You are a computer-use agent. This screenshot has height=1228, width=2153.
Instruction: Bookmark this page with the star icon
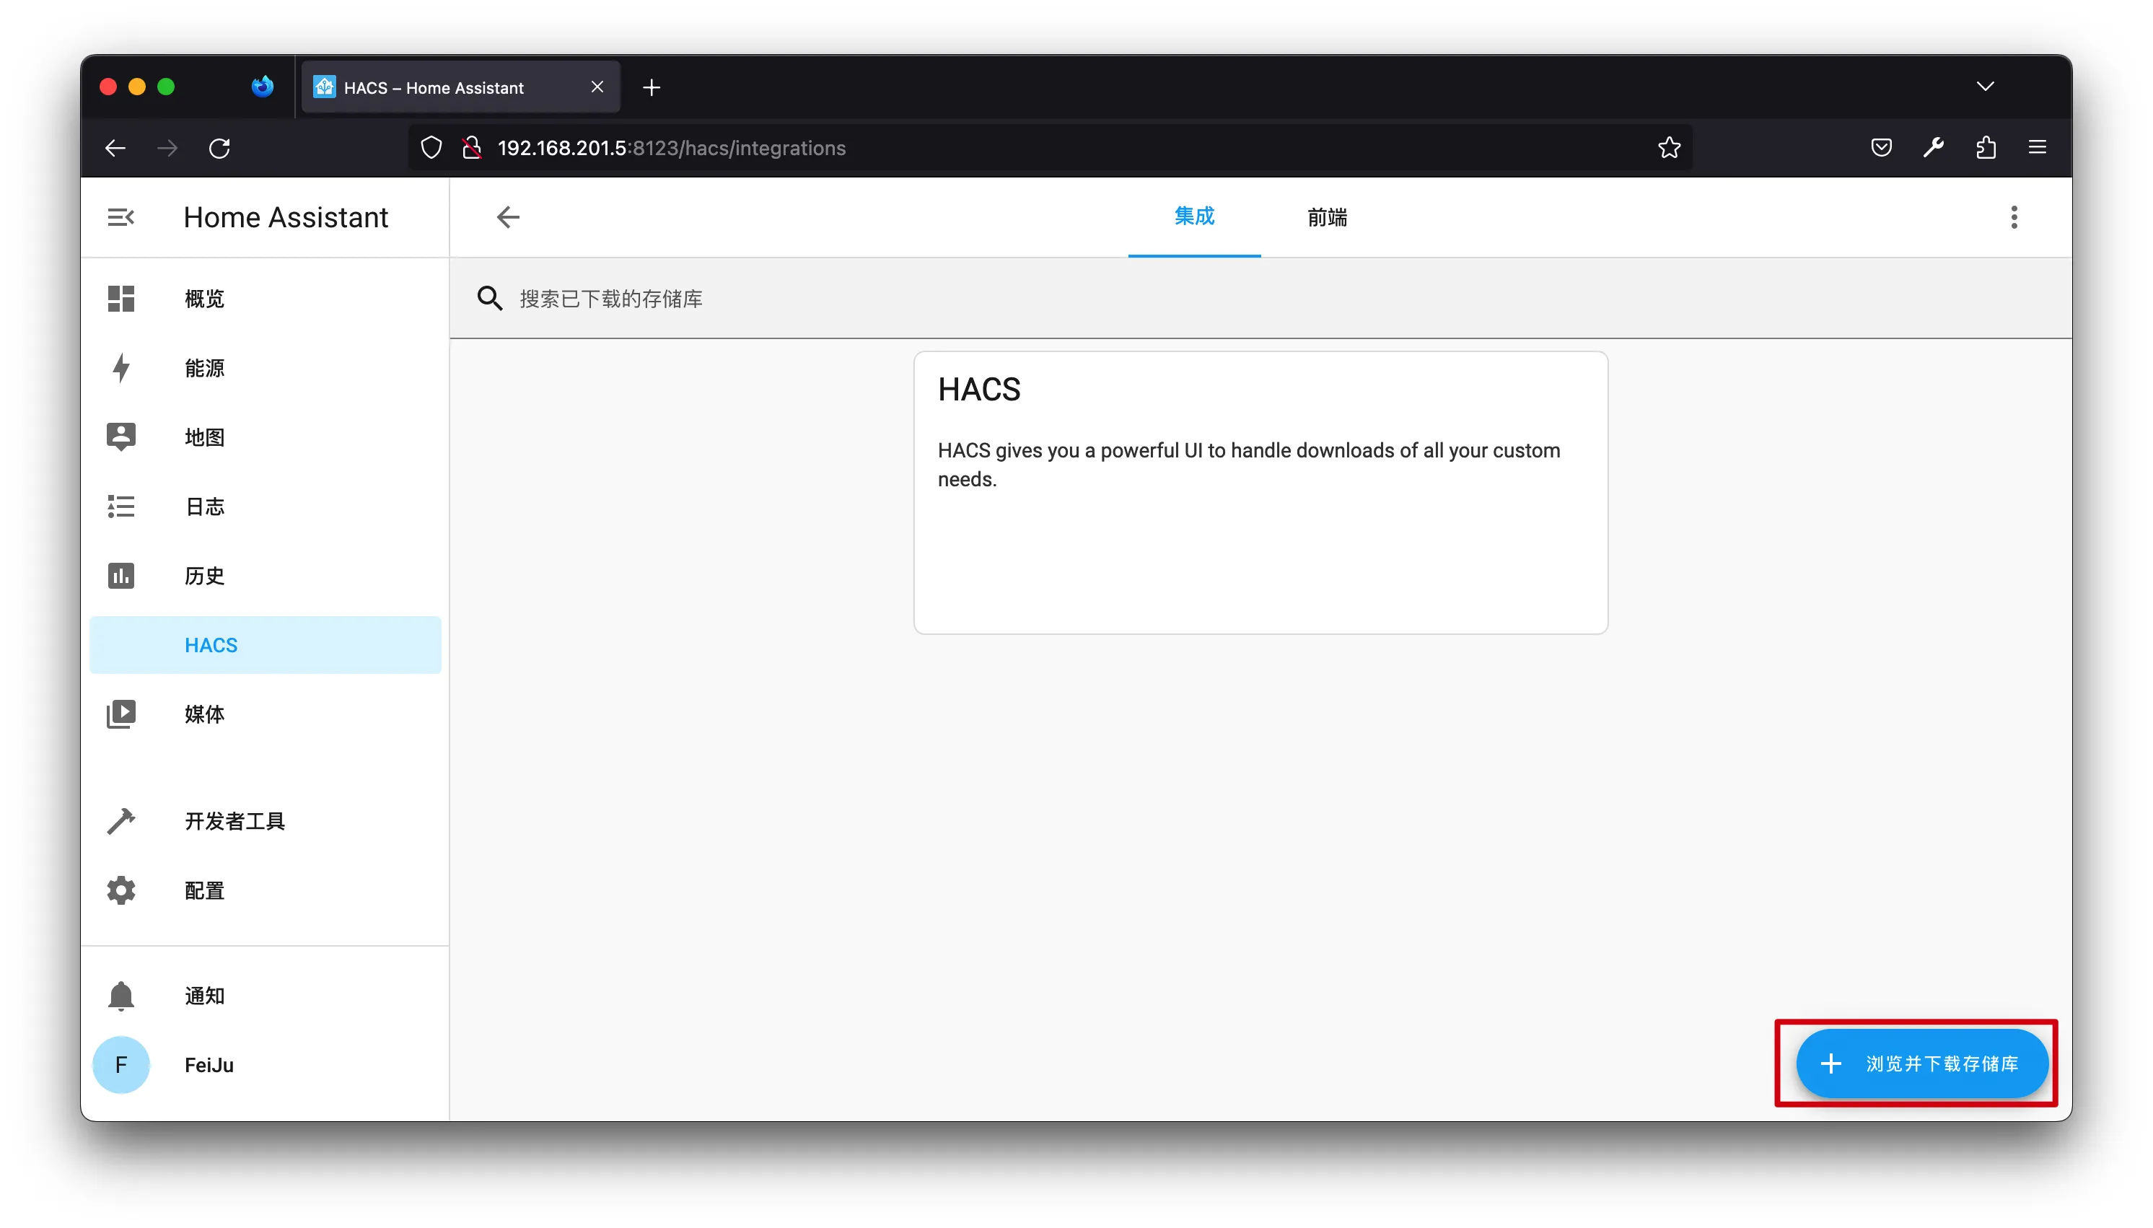tap(1669, 149)
